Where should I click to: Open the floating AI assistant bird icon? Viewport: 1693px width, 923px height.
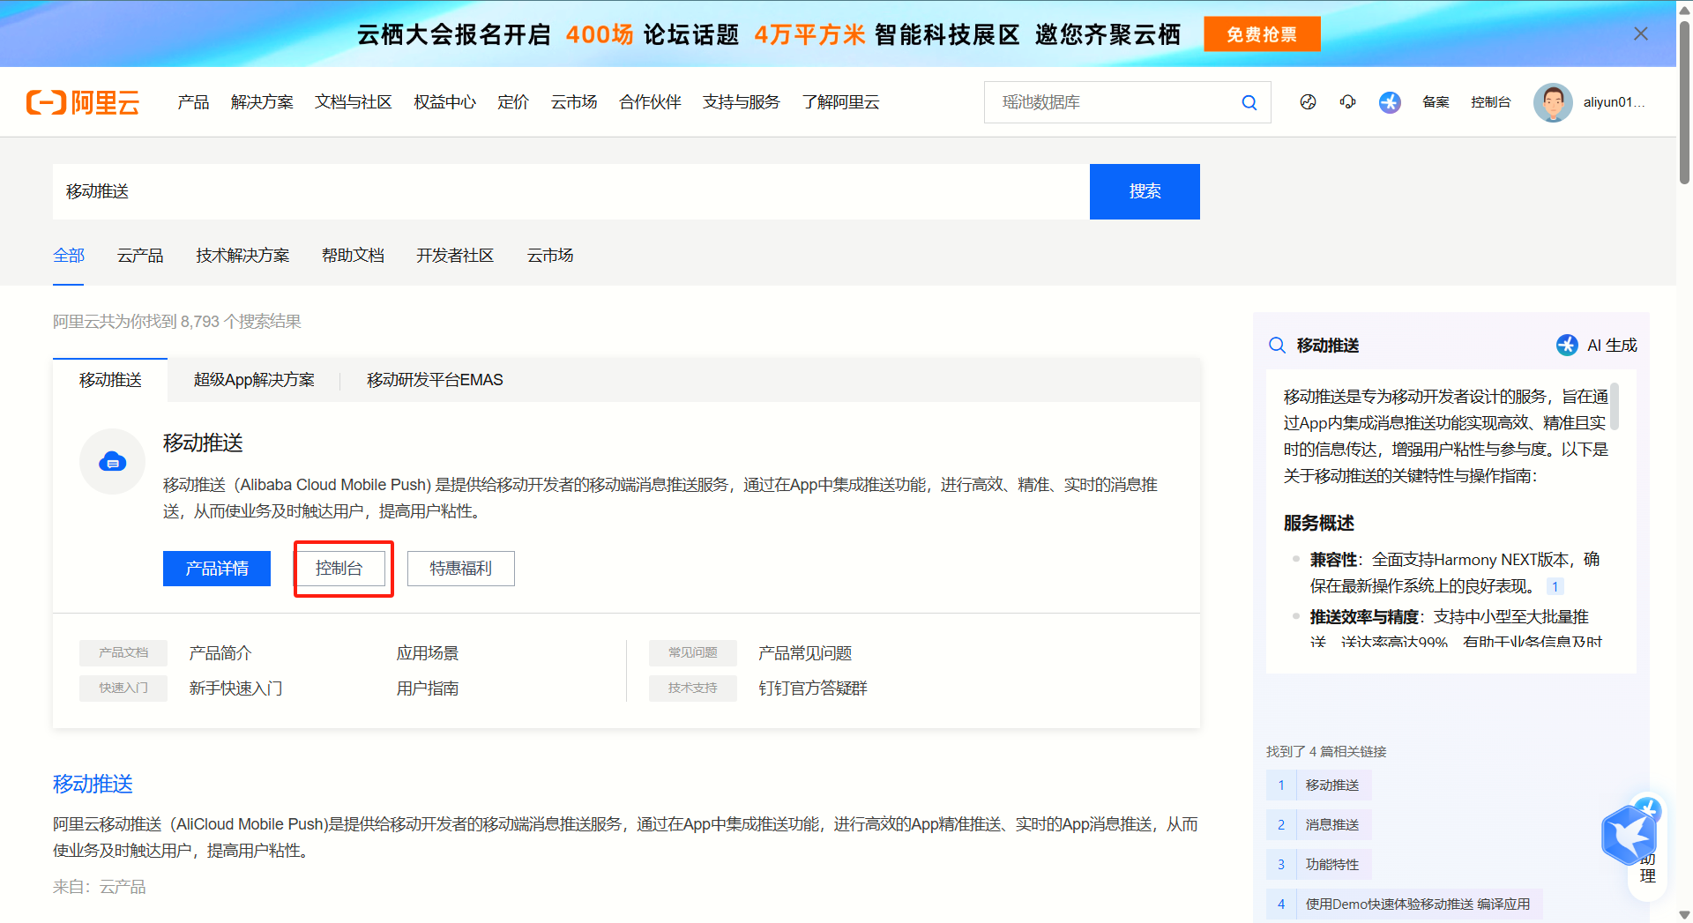(x=1630, y=833)
